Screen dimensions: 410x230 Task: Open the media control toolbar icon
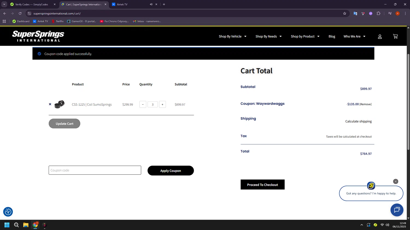pyautogui.click(x=390, y=13)
